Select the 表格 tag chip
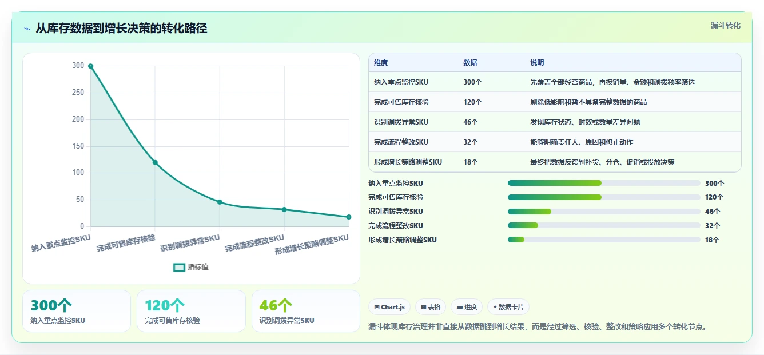Image resolution: width=764 pixels, height=355 pixels. [x=431, y=307]
